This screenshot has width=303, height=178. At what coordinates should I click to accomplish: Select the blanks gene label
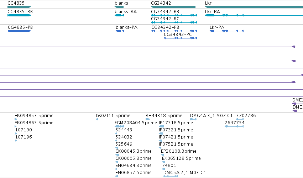[121, 3]
